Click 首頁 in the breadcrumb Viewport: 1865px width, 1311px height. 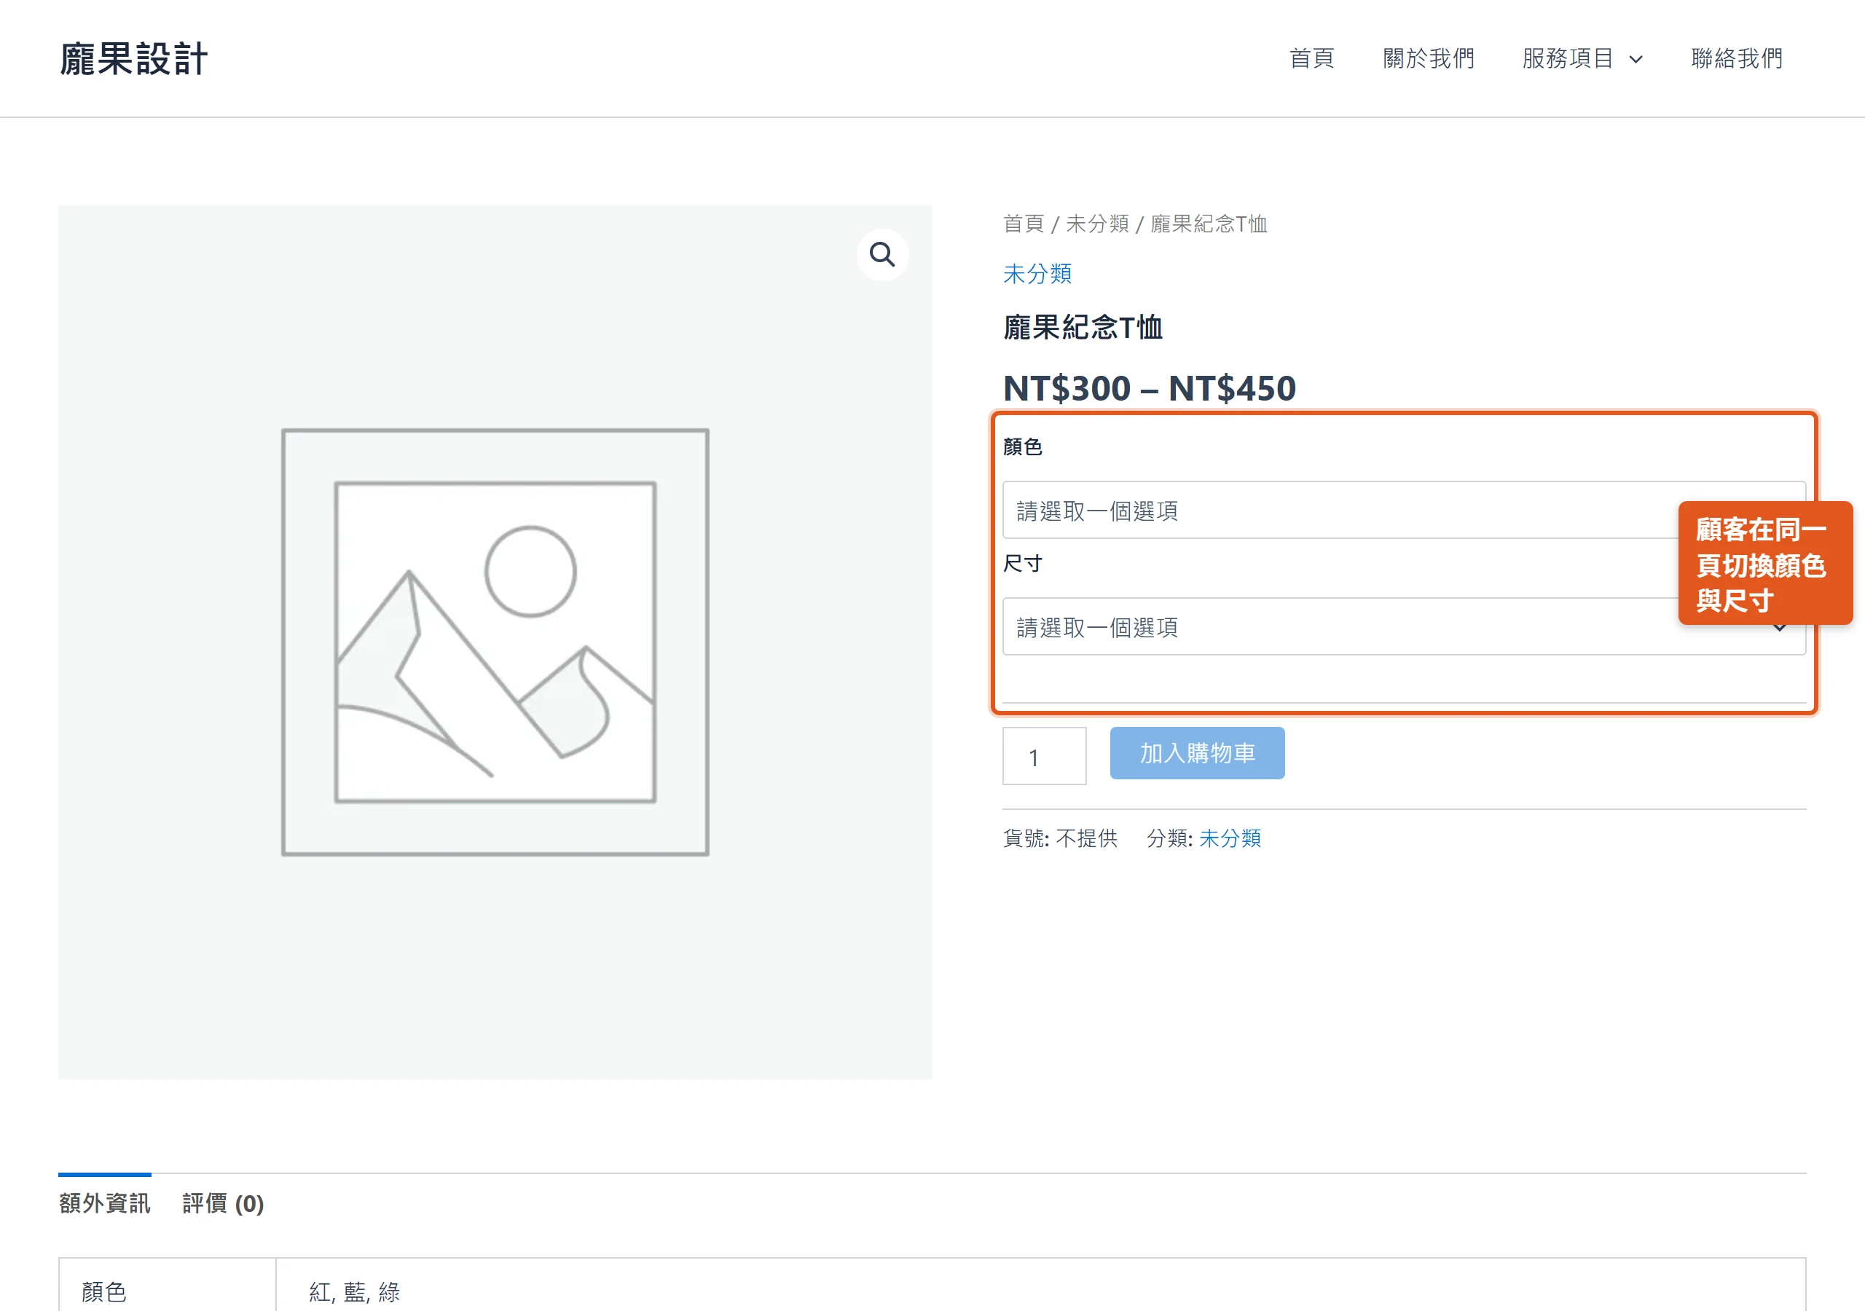(1024, 224)
